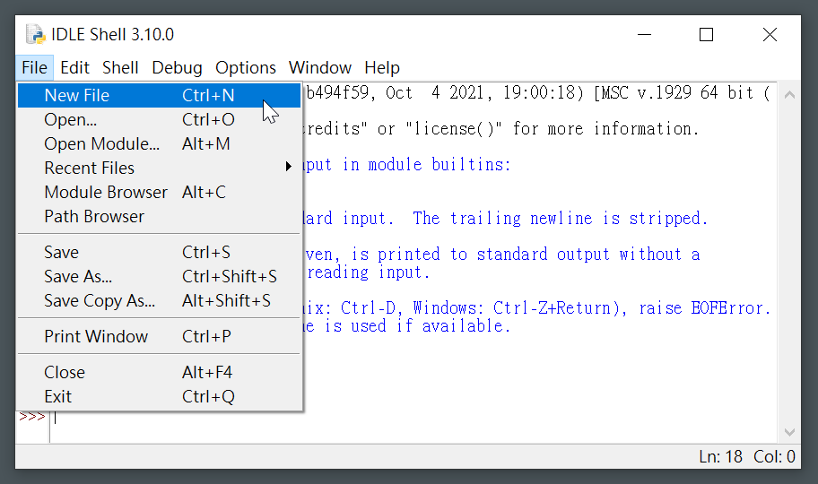Click the Ln: 18 status indicator
This screenshot has width=818, height=484.
(x=720, y=457)
